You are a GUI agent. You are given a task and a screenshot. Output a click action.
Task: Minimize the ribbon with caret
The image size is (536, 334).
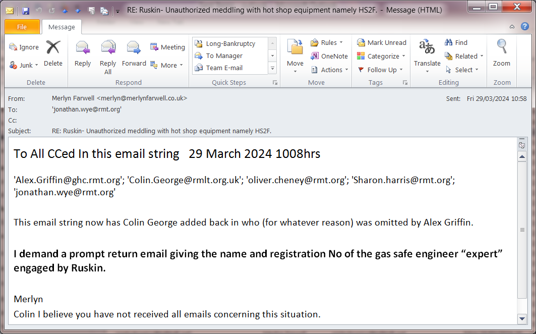pos(512,27)
